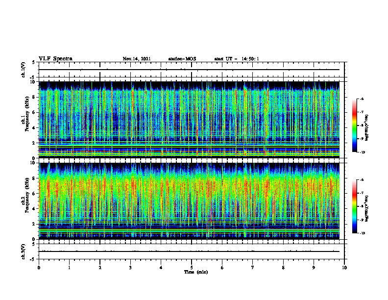Viewport: 388px width, 300px height.
Task: Click time axis tick label "1"
Action: pyautogui.click(x=70, y=268)
